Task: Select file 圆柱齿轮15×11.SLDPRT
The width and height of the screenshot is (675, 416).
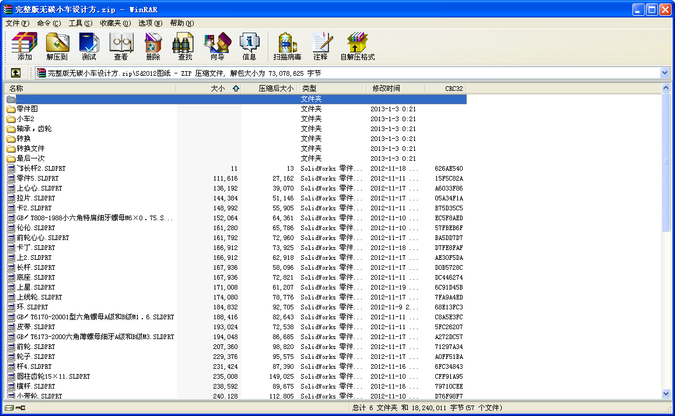Action: click(236, 376)
